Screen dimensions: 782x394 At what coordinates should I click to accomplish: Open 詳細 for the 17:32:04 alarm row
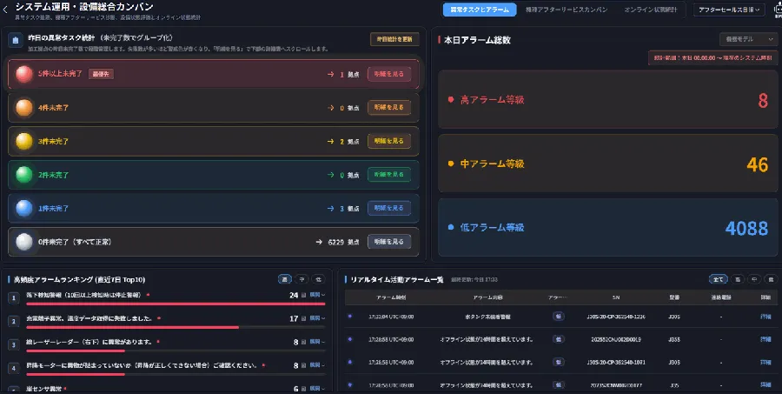pos(765,317)
